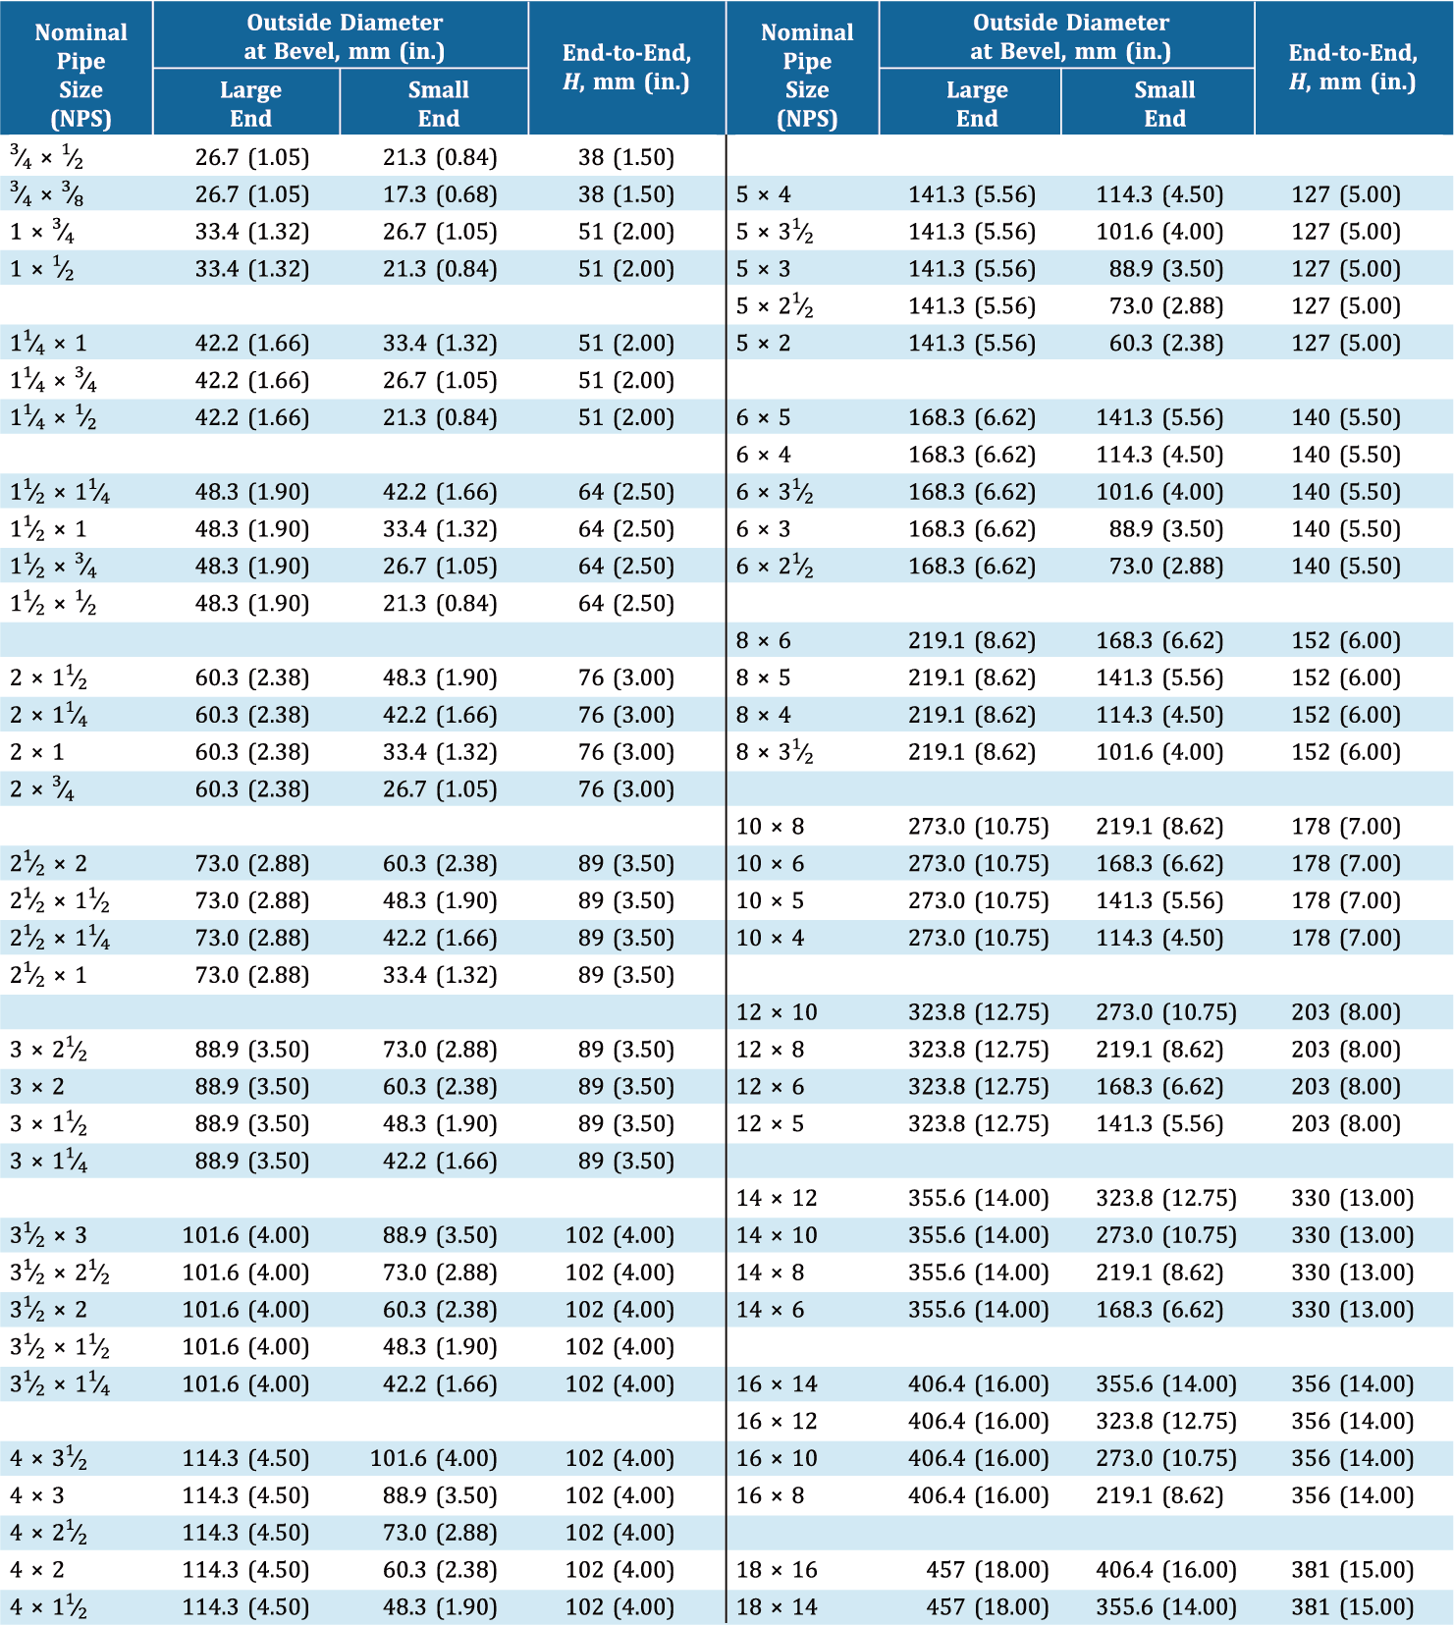The image size is (1454, 1625).
Task: Click end-to-end value for 5 × 2
Action: [x=1346, y=344]
